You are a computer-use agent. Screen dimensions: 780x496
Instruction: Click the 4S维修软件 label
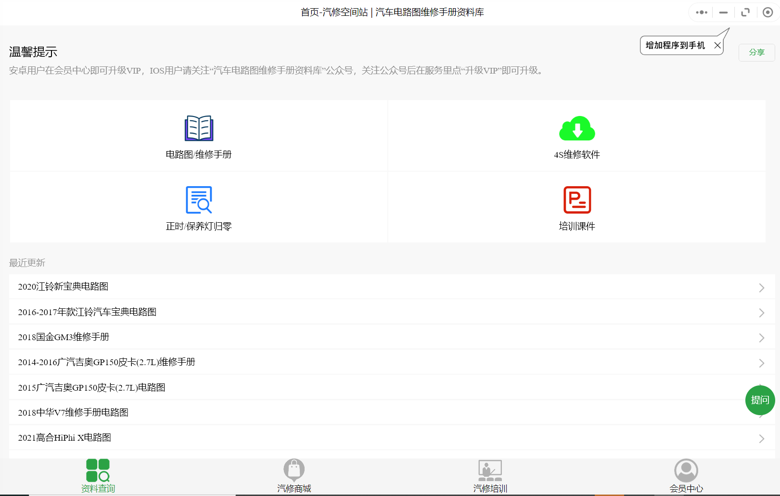click(x=577, y=154)
